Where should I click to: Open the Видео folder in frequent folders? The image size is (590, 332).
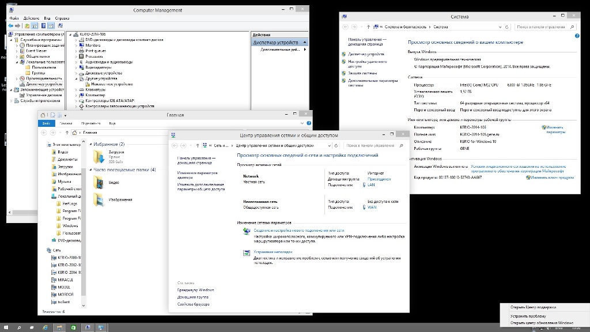(99, 182)
